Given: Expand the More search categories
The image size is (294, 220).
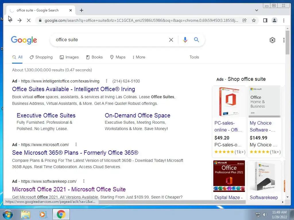Looking at the screenshot, I should coord(139,57).
